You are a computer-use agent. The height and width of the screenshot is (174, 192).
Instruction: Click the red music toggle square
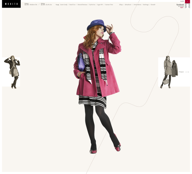[188, 1]
